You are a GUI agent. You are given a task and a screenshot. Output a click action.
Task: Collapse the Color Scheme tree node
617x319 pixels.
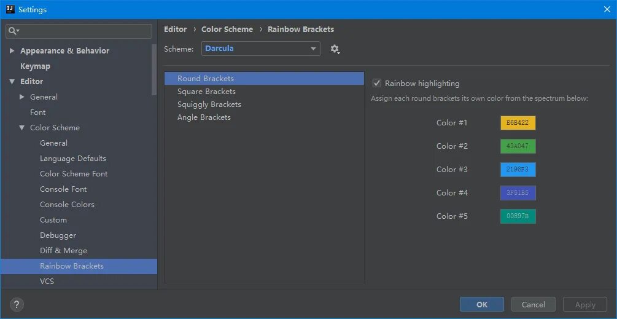coord(22,128)
